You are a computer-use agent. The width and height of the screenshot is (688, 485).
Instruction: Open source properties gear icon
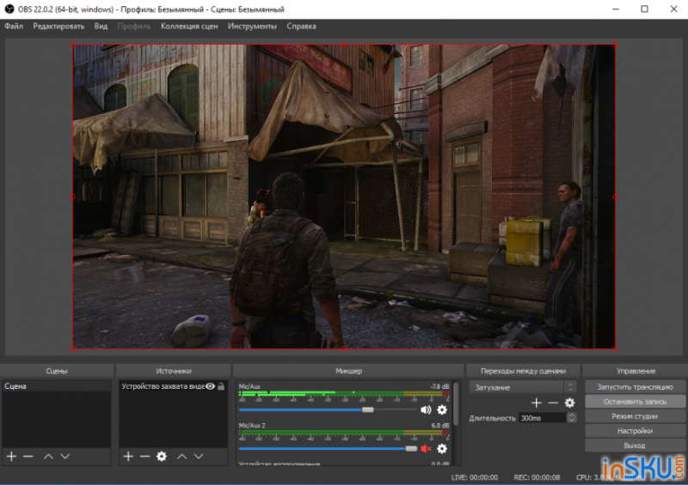pos(162,457)
